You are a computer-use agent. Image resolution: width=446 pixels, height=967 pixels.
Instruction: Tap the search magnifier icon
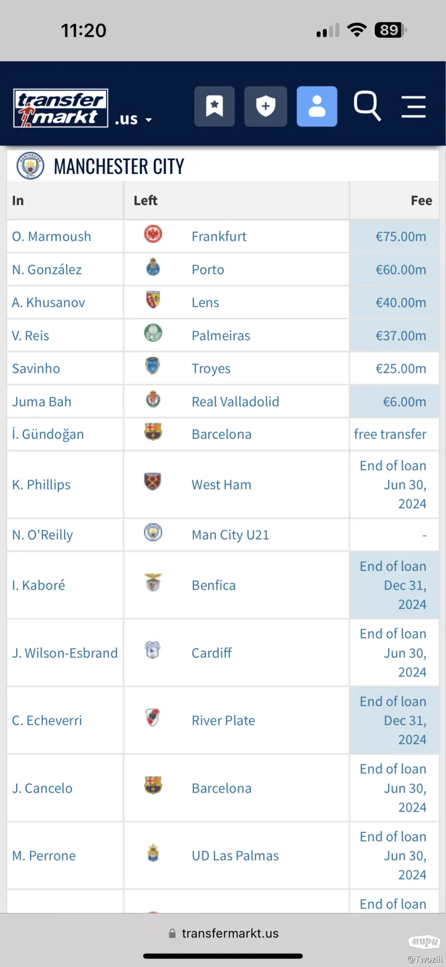367,105
